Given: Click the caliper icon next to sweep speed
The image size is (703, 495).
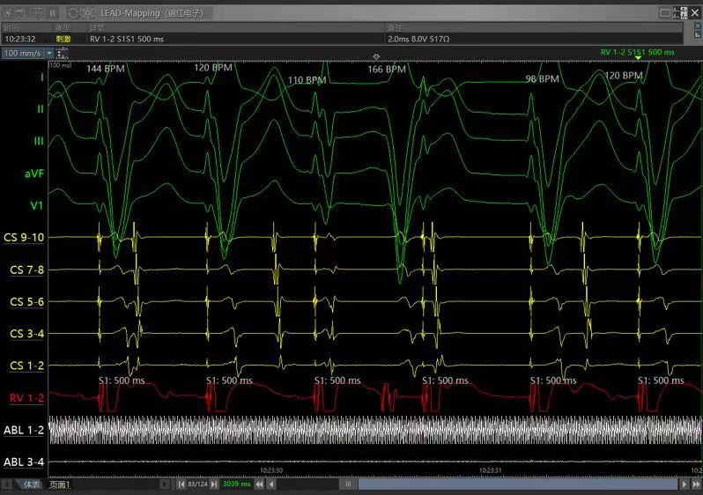Looking at the screenshot, I should [60, 53].
